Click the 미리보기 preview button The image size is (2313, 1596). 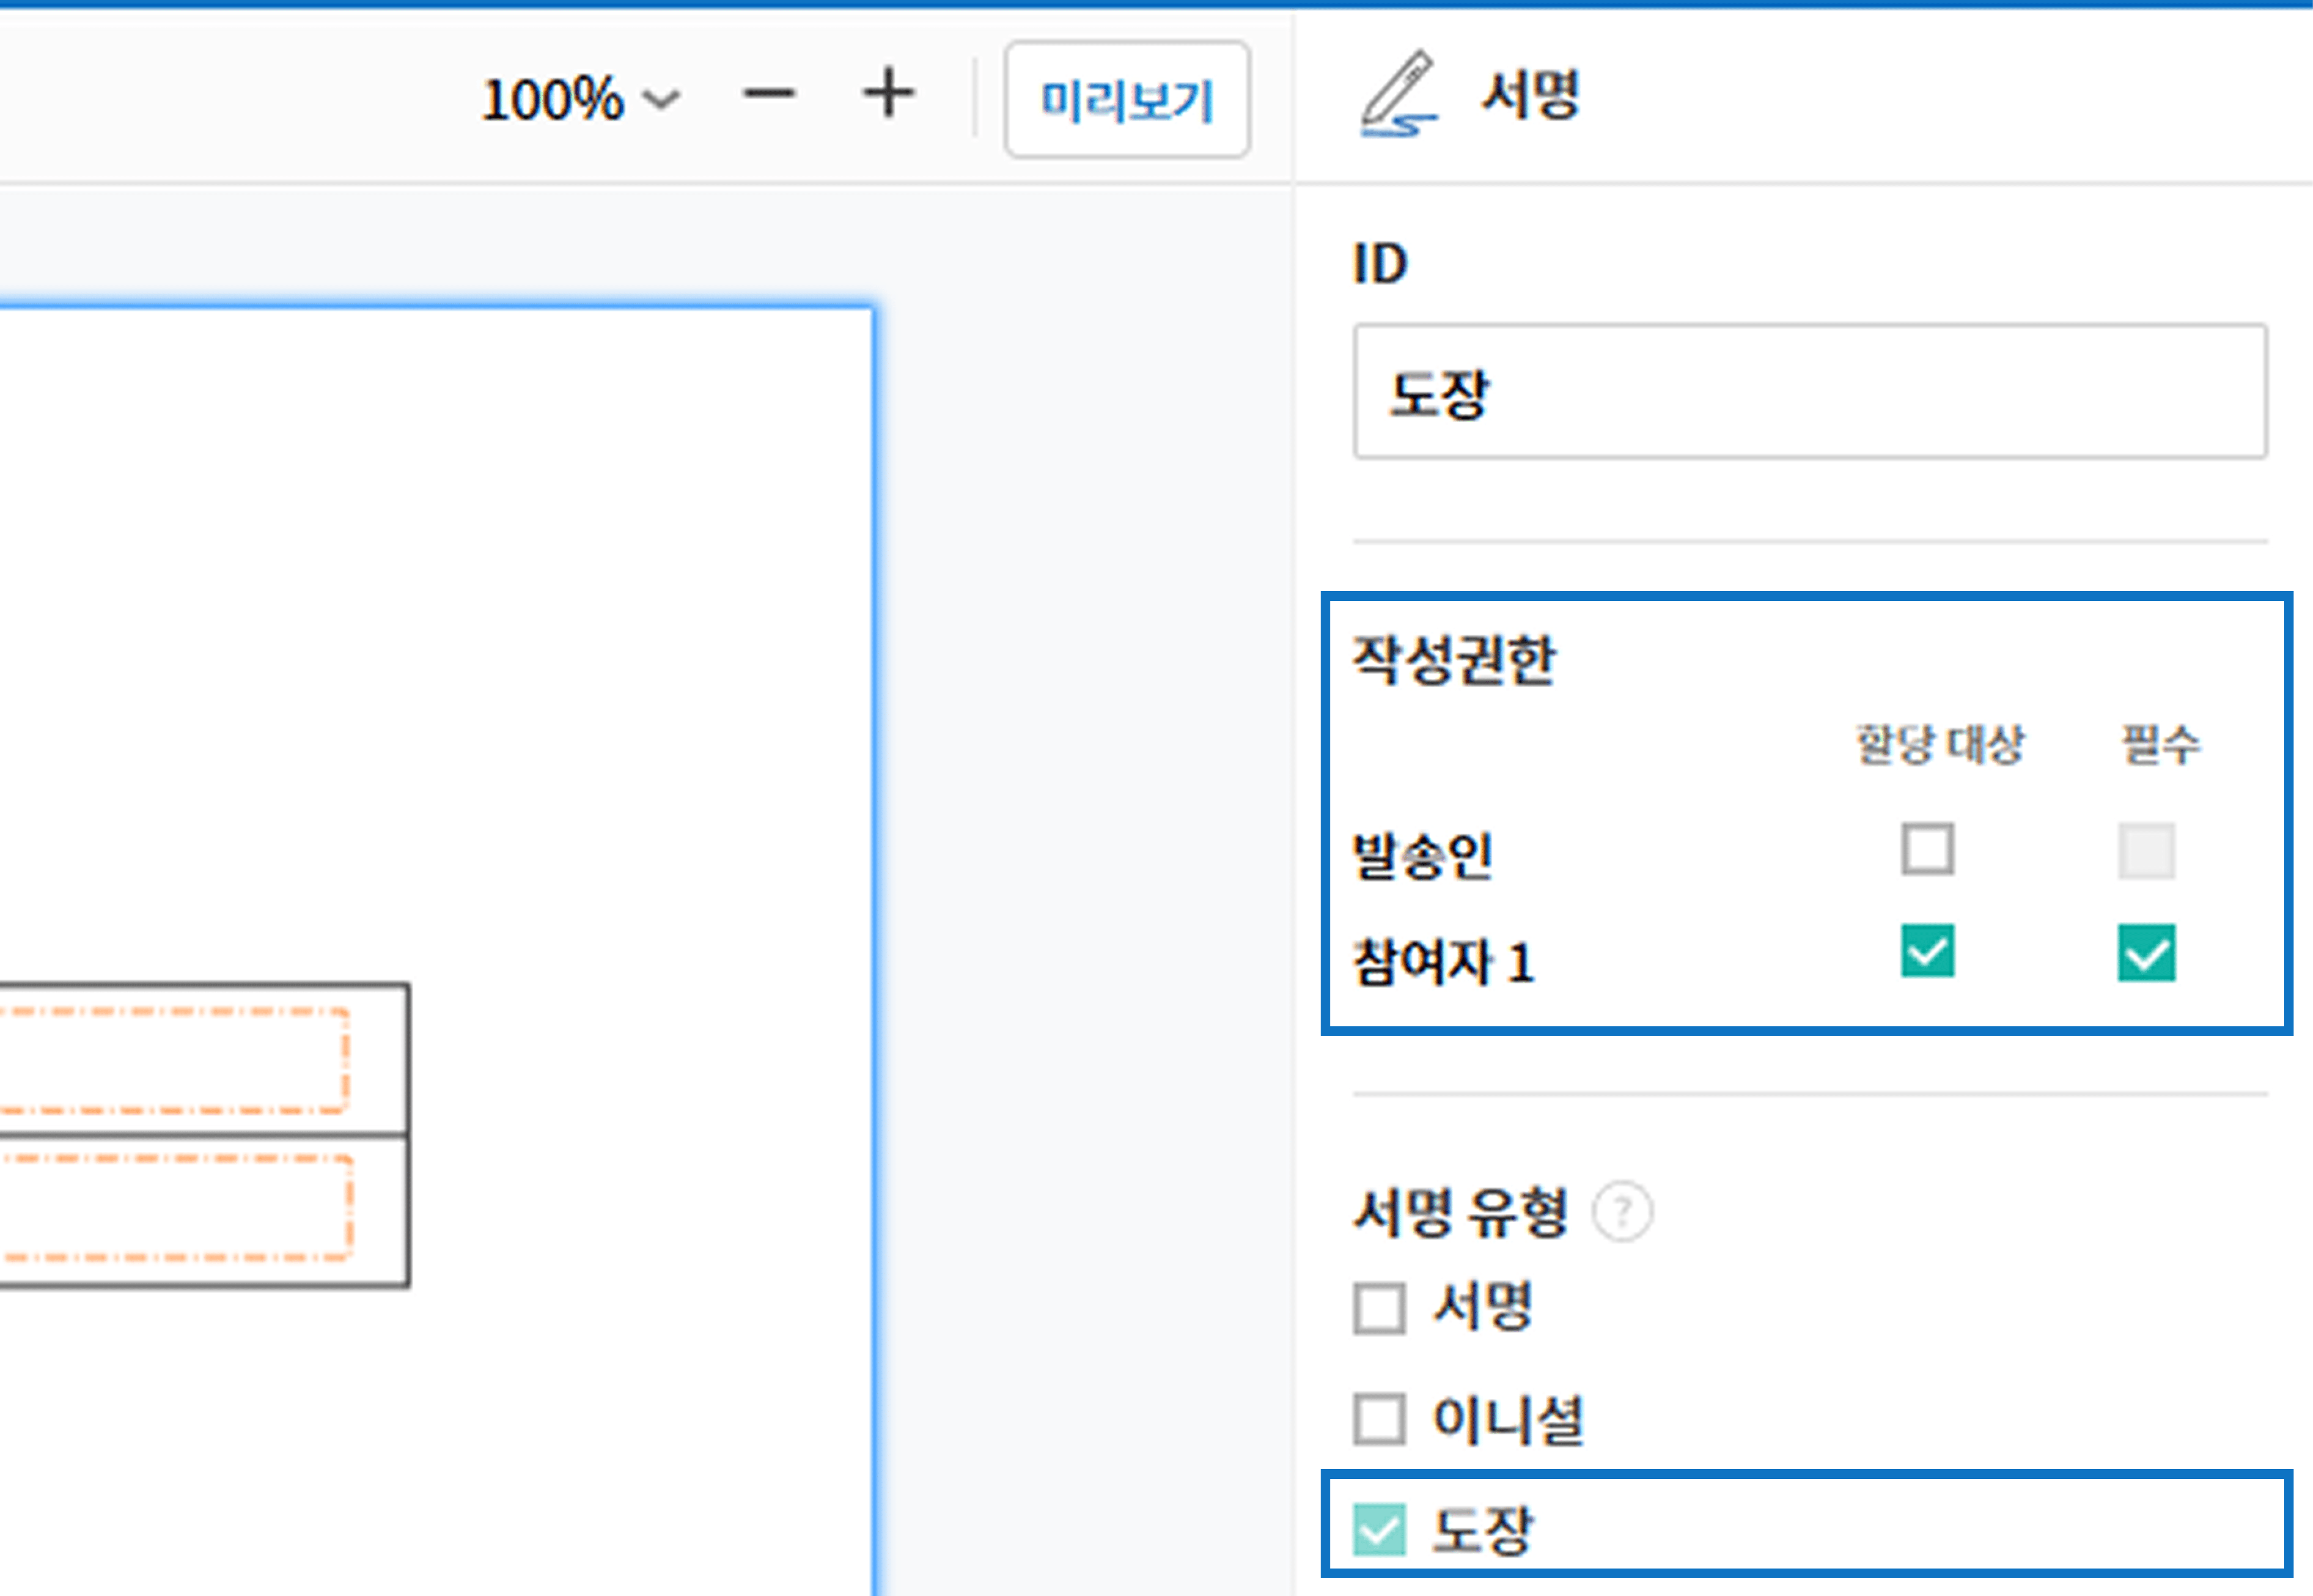pyautogui.click(x=1127, y=100)
